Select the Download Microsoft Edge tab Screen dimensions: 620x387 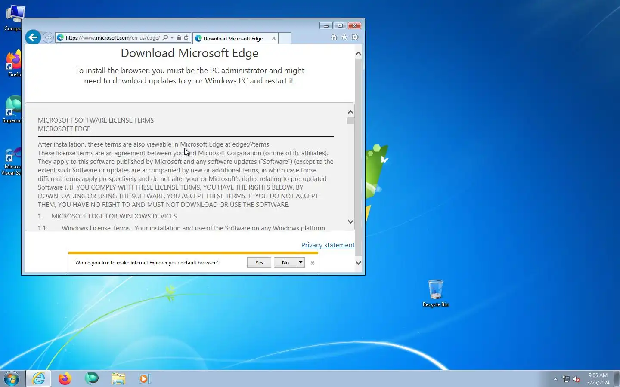[x=235, y=38]
